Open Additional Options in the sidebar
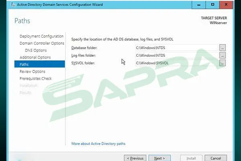Viewport: 241px width, 161px height. (35, 57)
